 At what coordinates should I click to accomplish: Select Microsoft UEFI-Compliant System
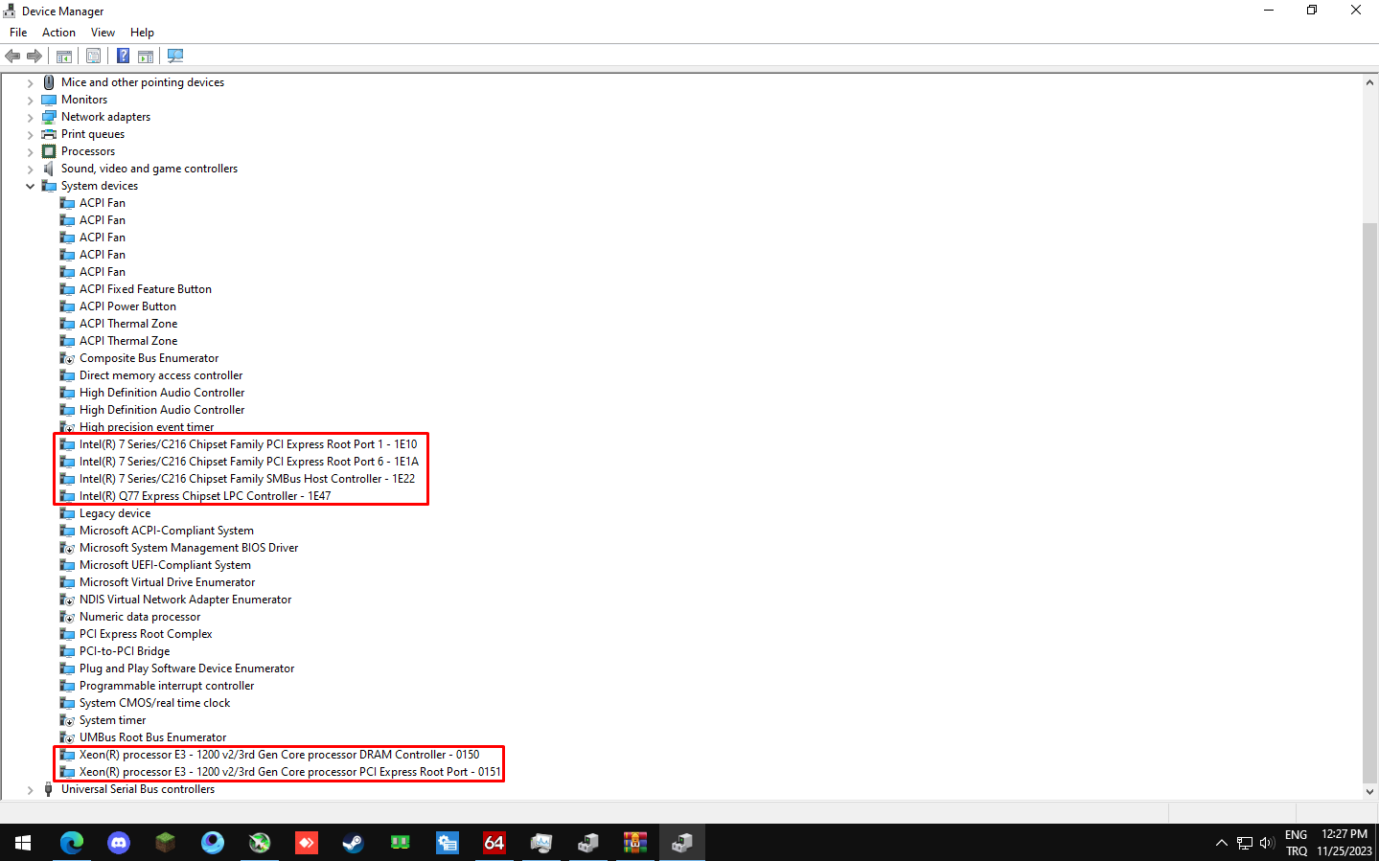[x=165, y=565]
